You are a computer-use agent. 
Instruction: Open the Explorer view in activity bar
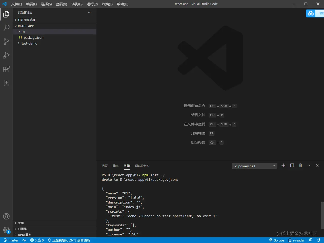(x=6, y=14)
